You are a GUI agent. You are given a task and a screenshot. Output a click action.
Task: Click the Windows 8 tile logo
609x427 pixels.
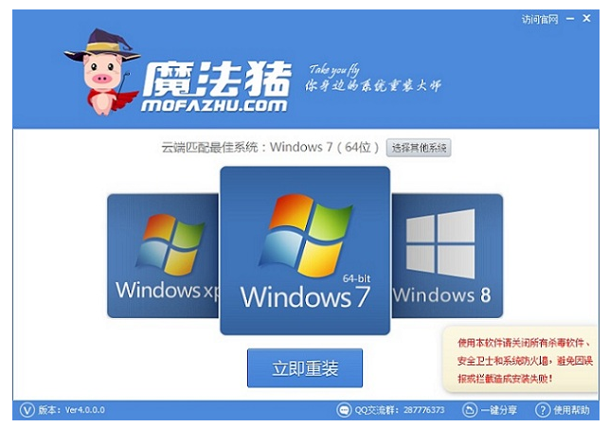[x=440, y=243]
